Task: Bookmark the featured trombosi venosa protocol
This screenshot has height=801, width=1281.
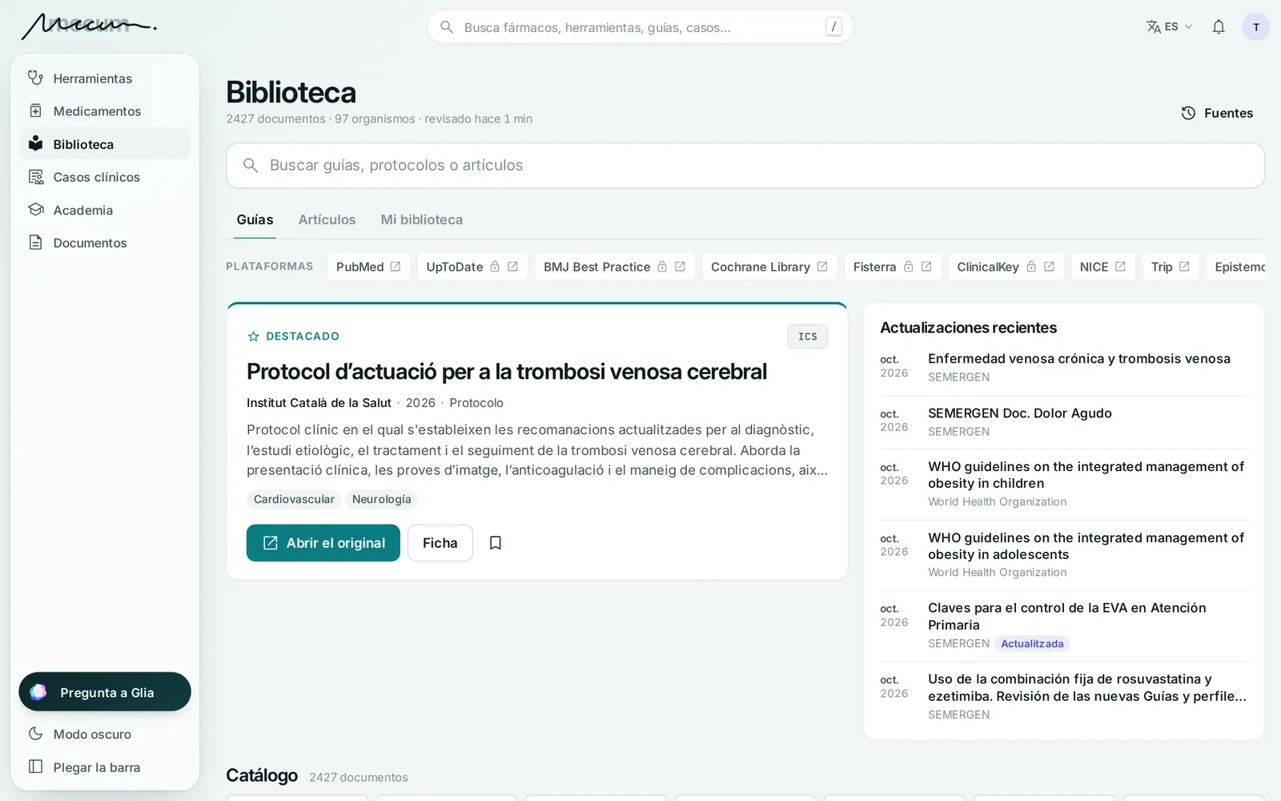Action: [x=496, y=543]
